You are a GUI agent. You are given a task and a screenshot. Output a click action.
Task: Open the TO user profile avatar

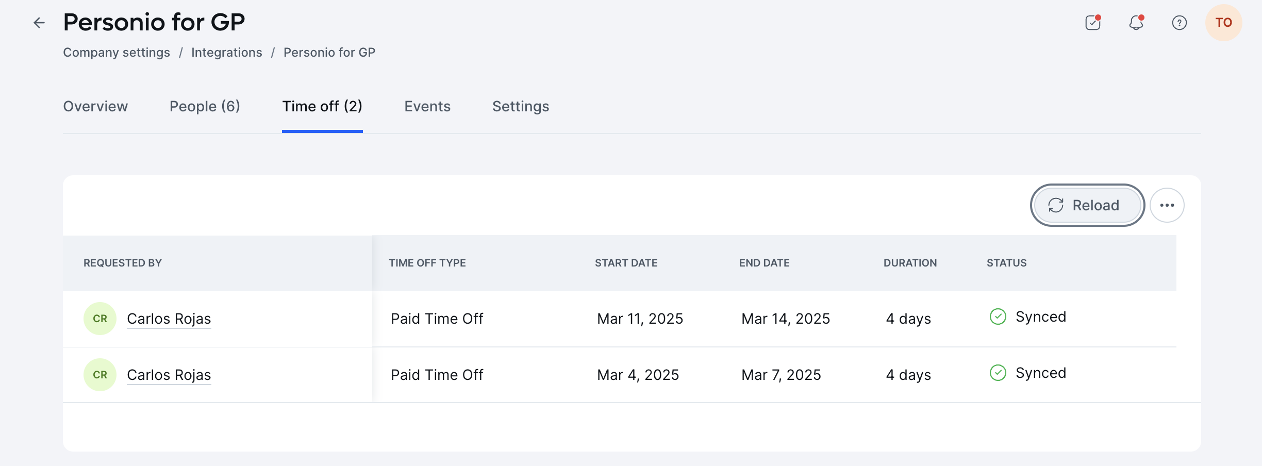(1224, 23)
